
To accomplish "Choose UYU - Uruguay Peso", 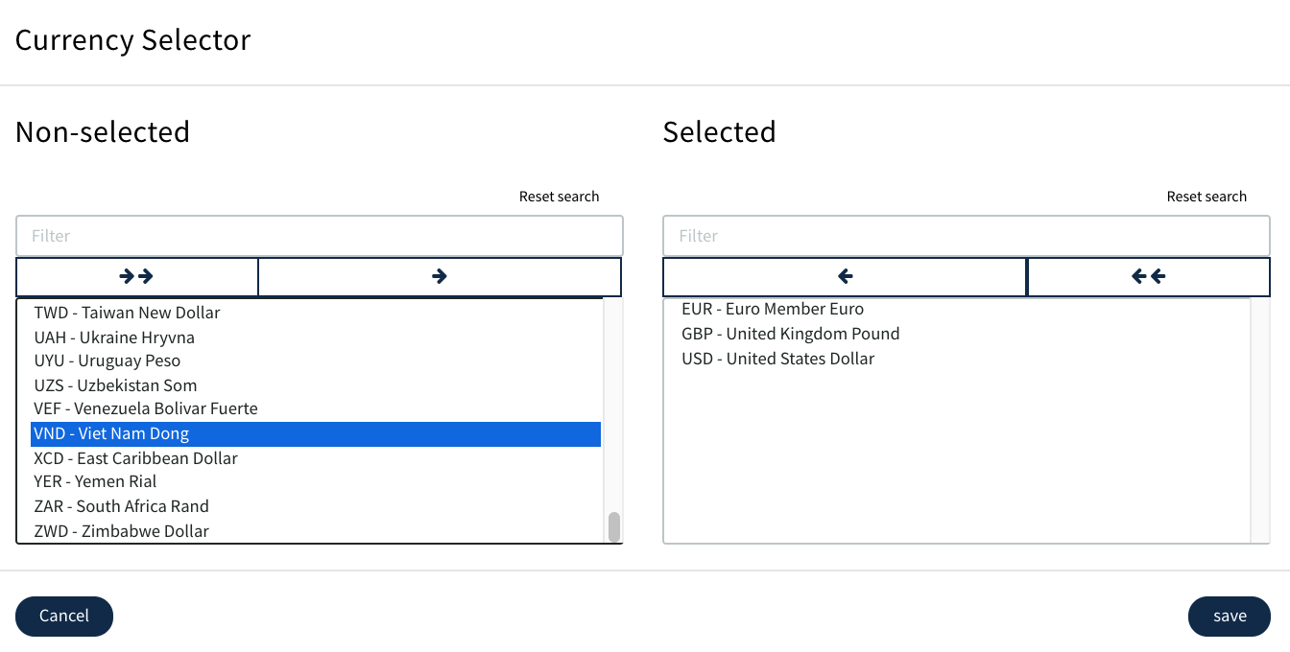I will (107, 361).
